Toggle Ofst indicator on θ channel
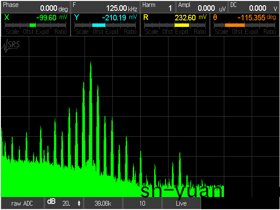This screenshot has width=280, height=210. (x=238, y=32)
